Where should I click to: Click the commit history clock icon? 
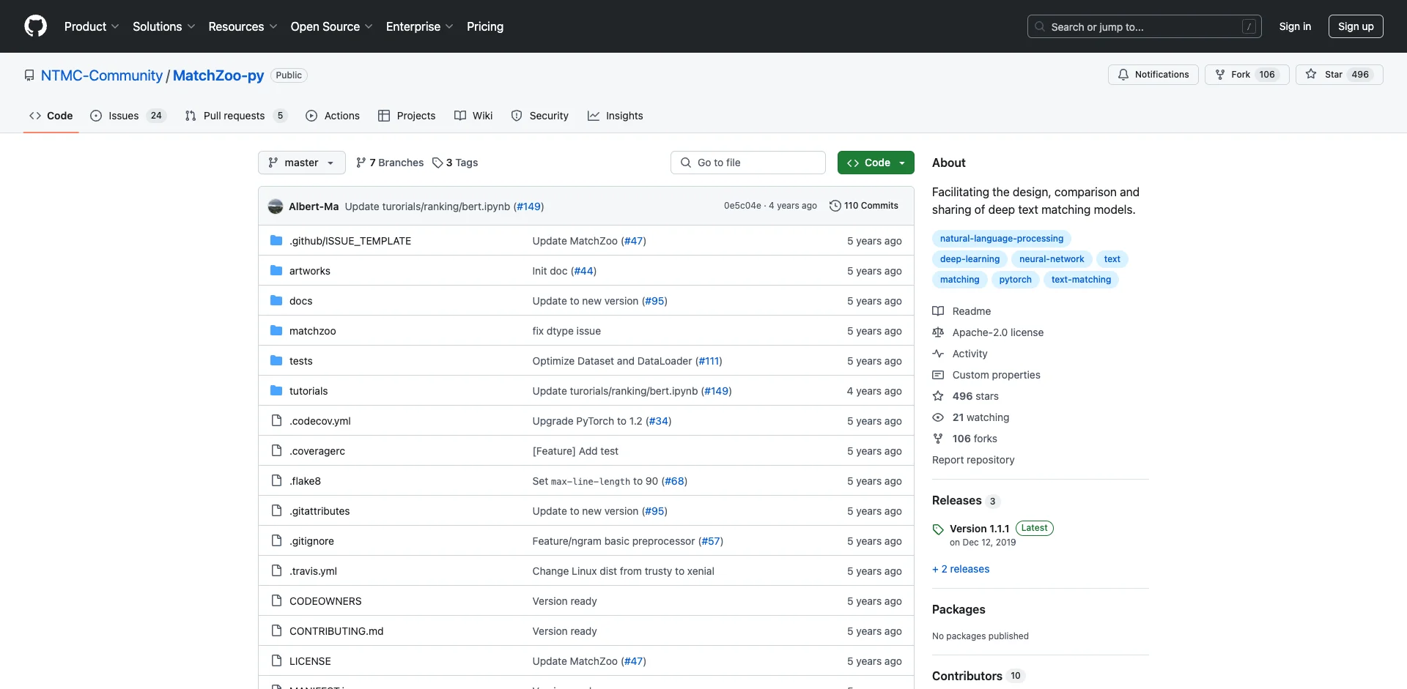pyautogui.click(x=835, y=206)
